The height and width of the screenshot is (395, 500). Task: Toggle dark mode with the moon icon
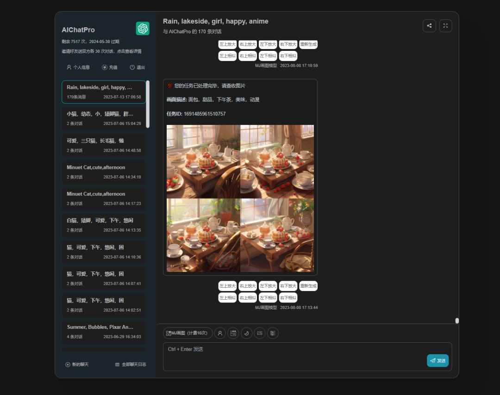[247, 333]
